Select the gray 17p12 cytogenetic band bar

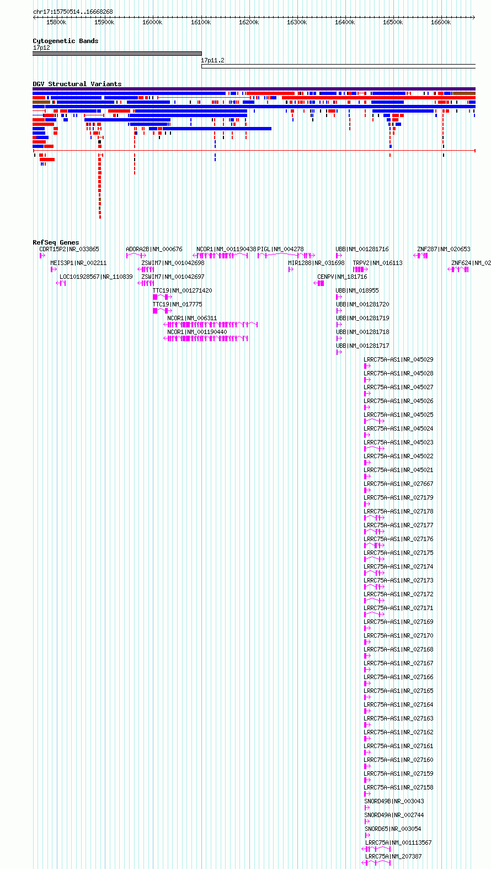click(x=117, y=54)
